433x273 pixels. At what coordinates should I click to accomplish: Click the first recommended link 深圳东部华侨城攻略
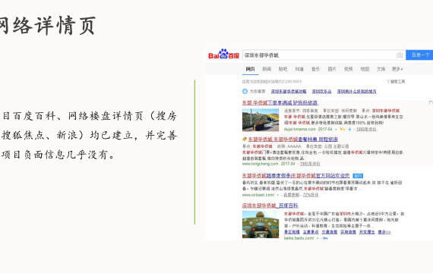[x=289, y=91]
